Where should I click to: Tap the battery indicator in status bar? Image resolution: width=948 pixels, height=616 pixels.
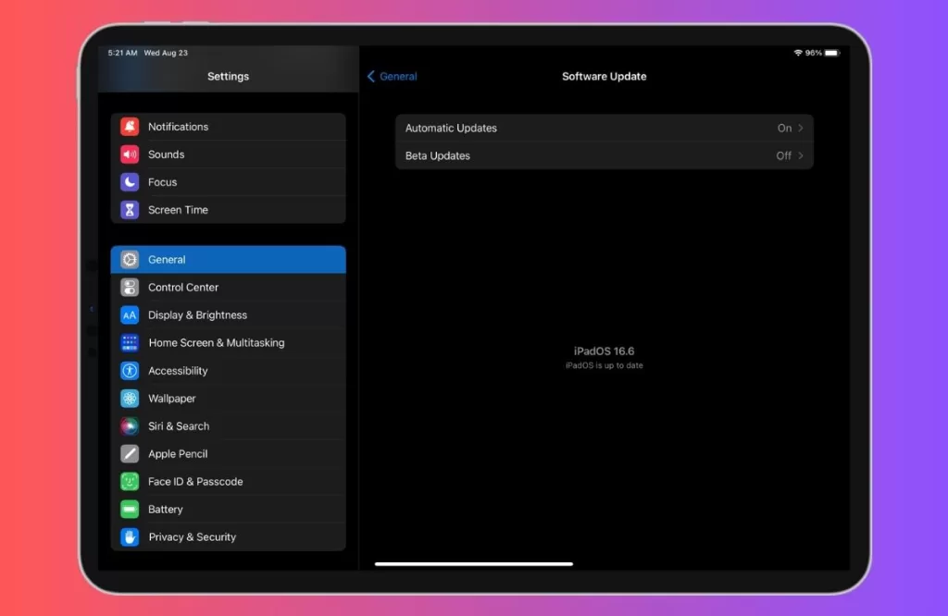832,53
